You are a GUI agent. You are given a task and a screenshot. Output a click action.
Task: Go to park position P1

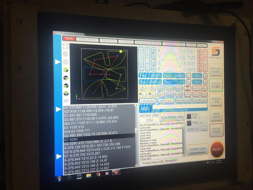pyautogui.click(x=188, y=94)
